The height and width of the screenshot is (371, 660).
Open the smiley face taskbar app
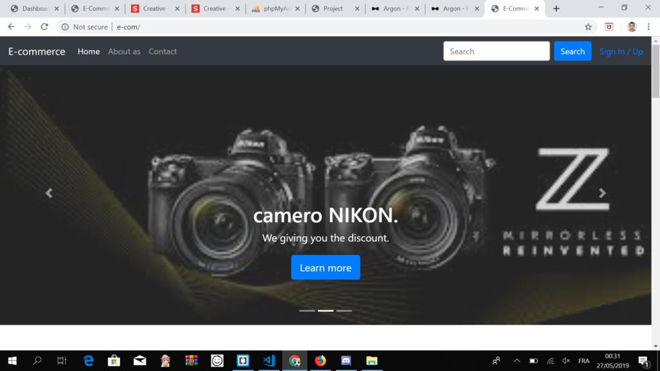[x=217, y=361]
